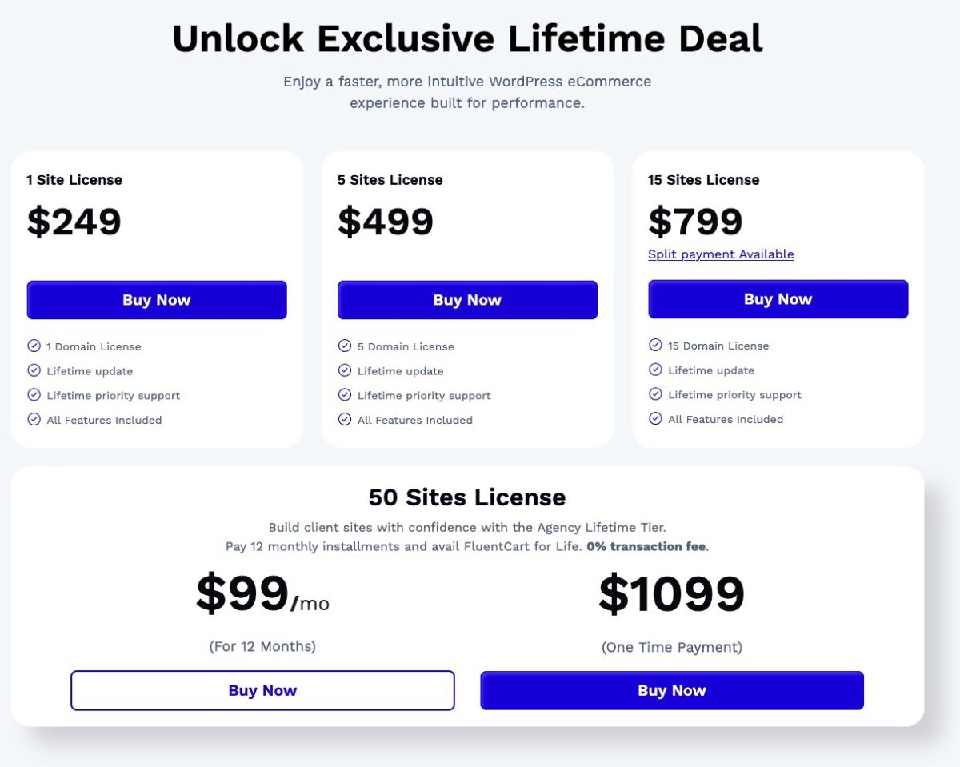Click checkmark icon beside 1 Domain License

tap(34, 346)
